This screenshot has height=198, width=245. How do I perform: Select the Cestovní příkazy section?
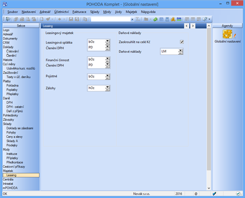(14, 167)
